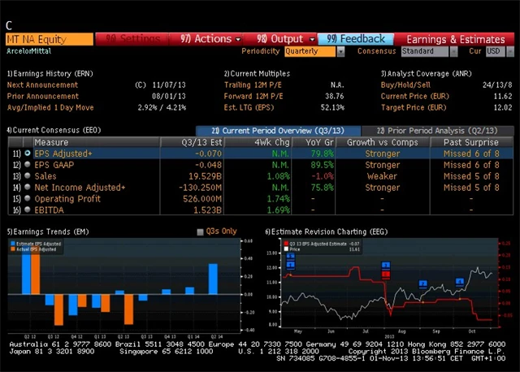Screen dimensions: 520x372
Task: Click the MT NA Equity ticker field
Action: click(x=50, y=39)
